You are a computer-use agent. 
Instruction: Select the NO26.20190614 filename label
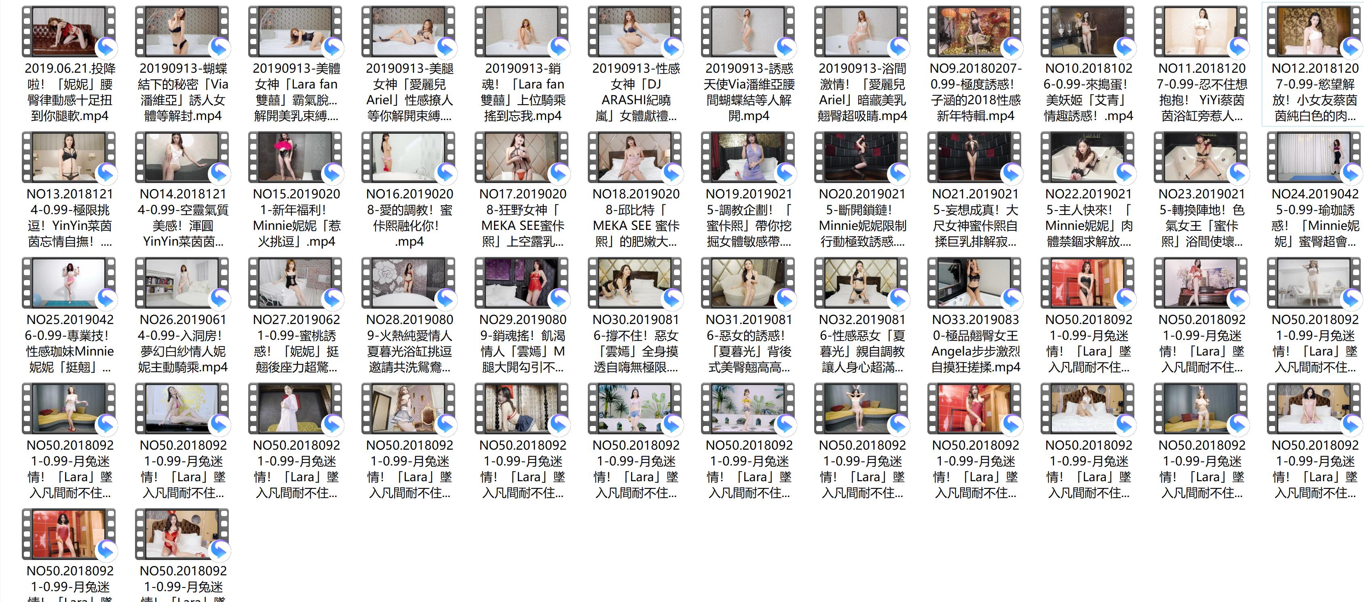[x=183, y=343]
